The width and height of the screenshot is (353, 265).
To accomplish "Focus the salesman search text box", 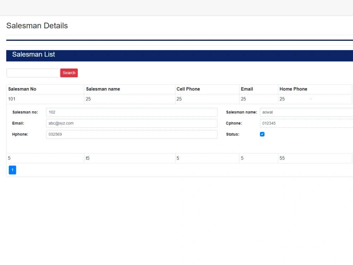I will [33, 73].
